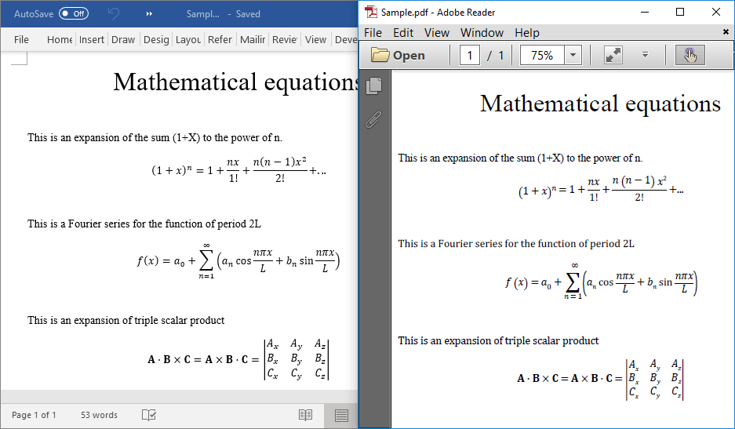Viewport: 735px width, 429px height.
Task: Open the attachments paperclip panel
Action: pos(374,119)
